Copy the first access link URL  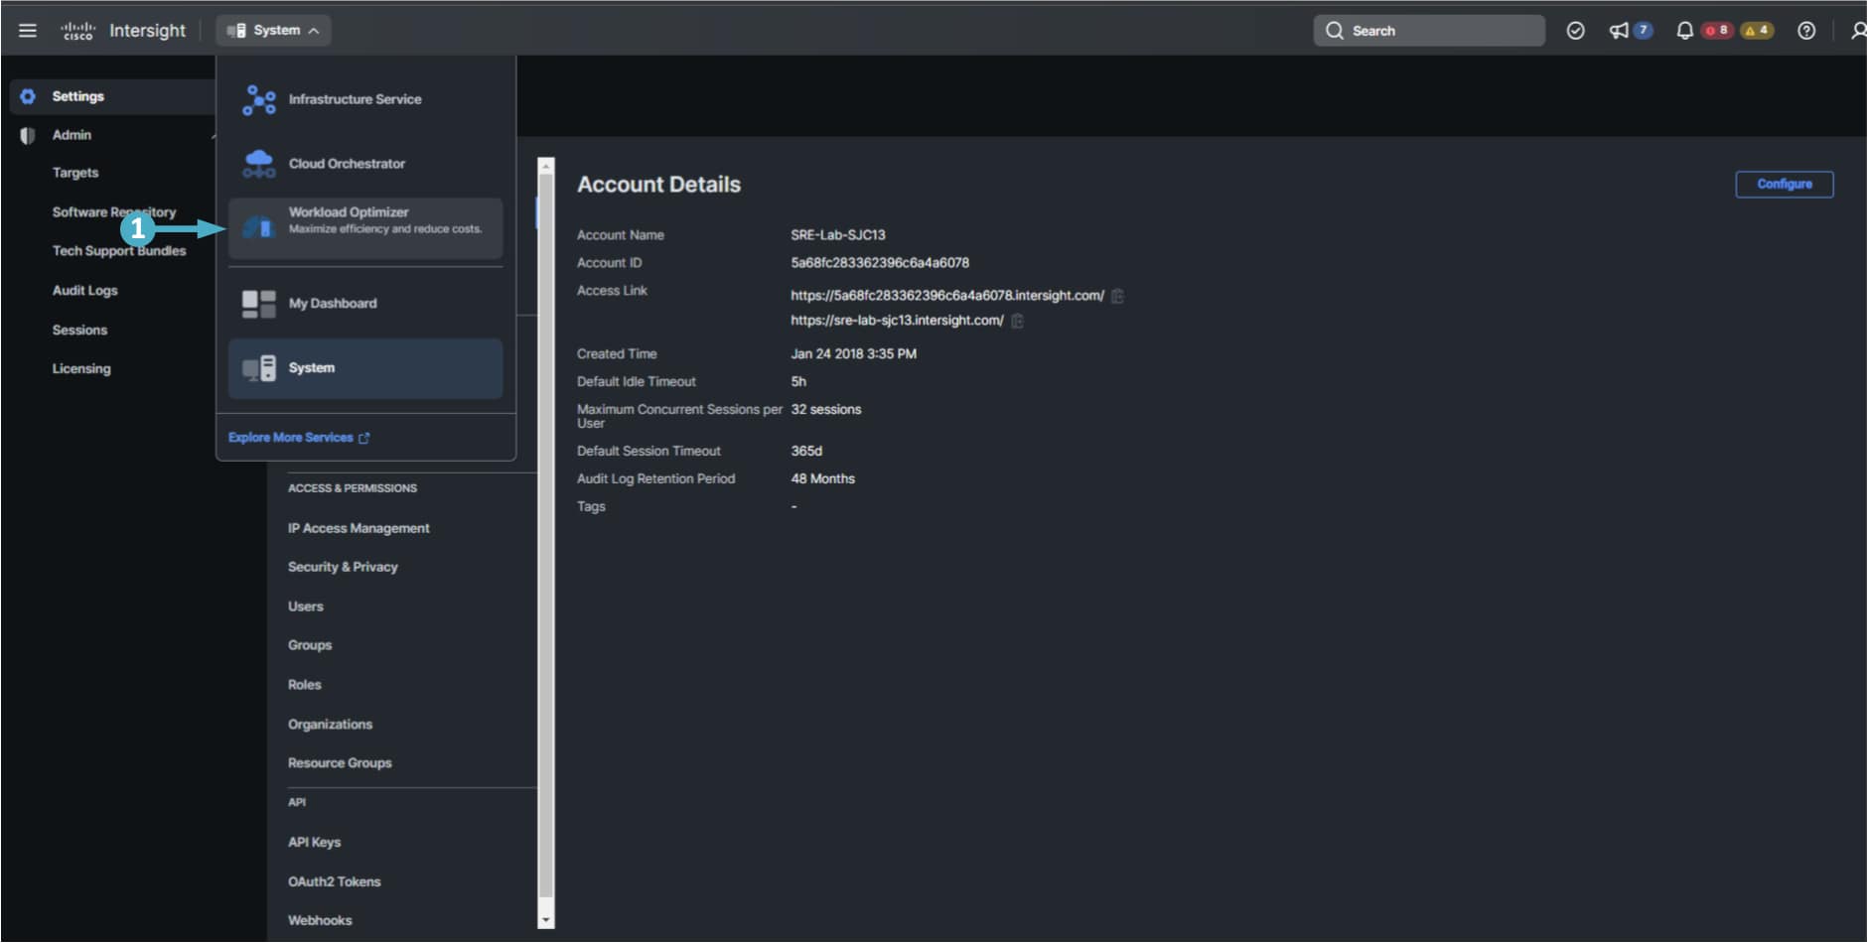tap(1117, 296)
